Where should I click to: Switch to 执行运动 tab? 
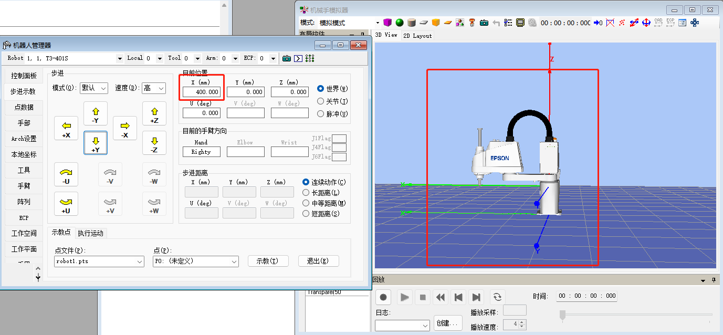(91, 233)
